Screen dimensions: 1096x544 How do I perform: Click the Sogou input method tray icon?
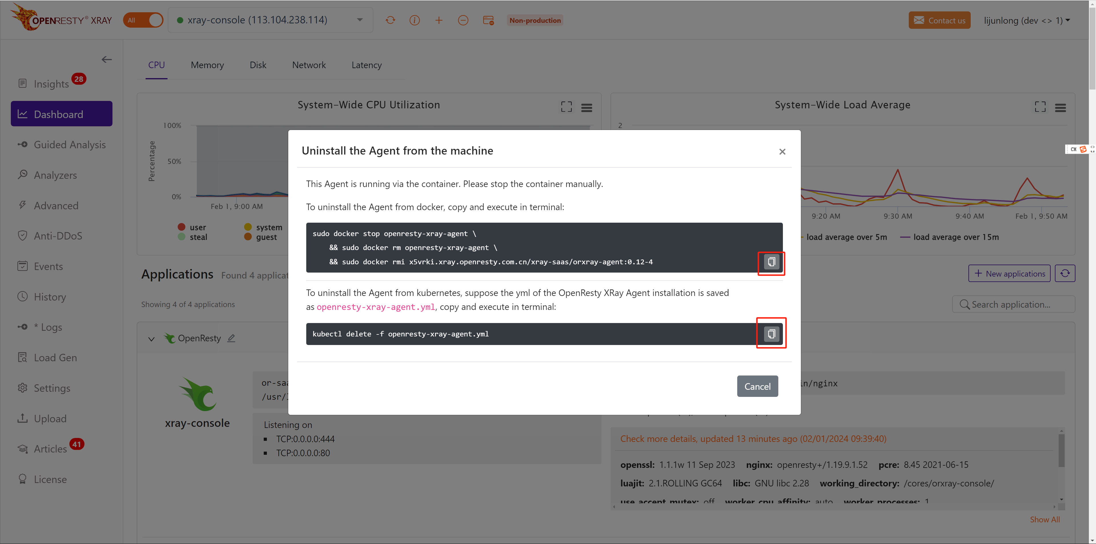pos(1083,149)
